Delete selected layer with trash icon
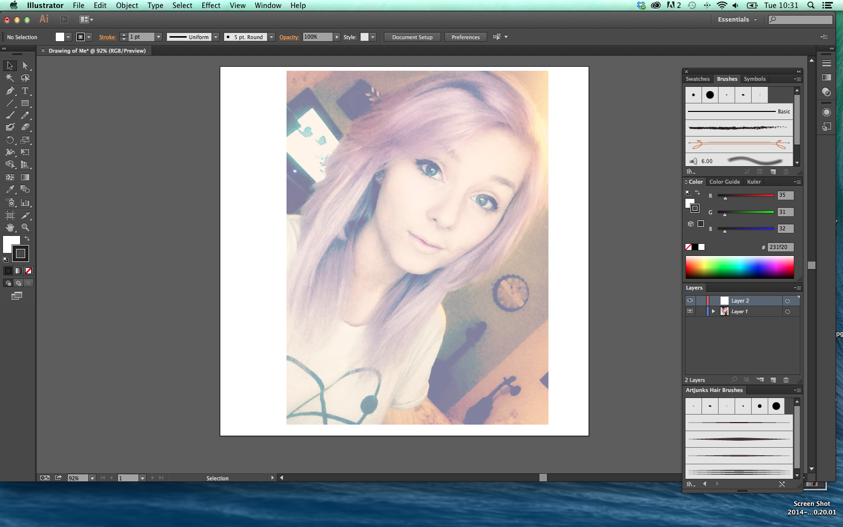The width and height of the screenshot is (843, 527). 786,380
